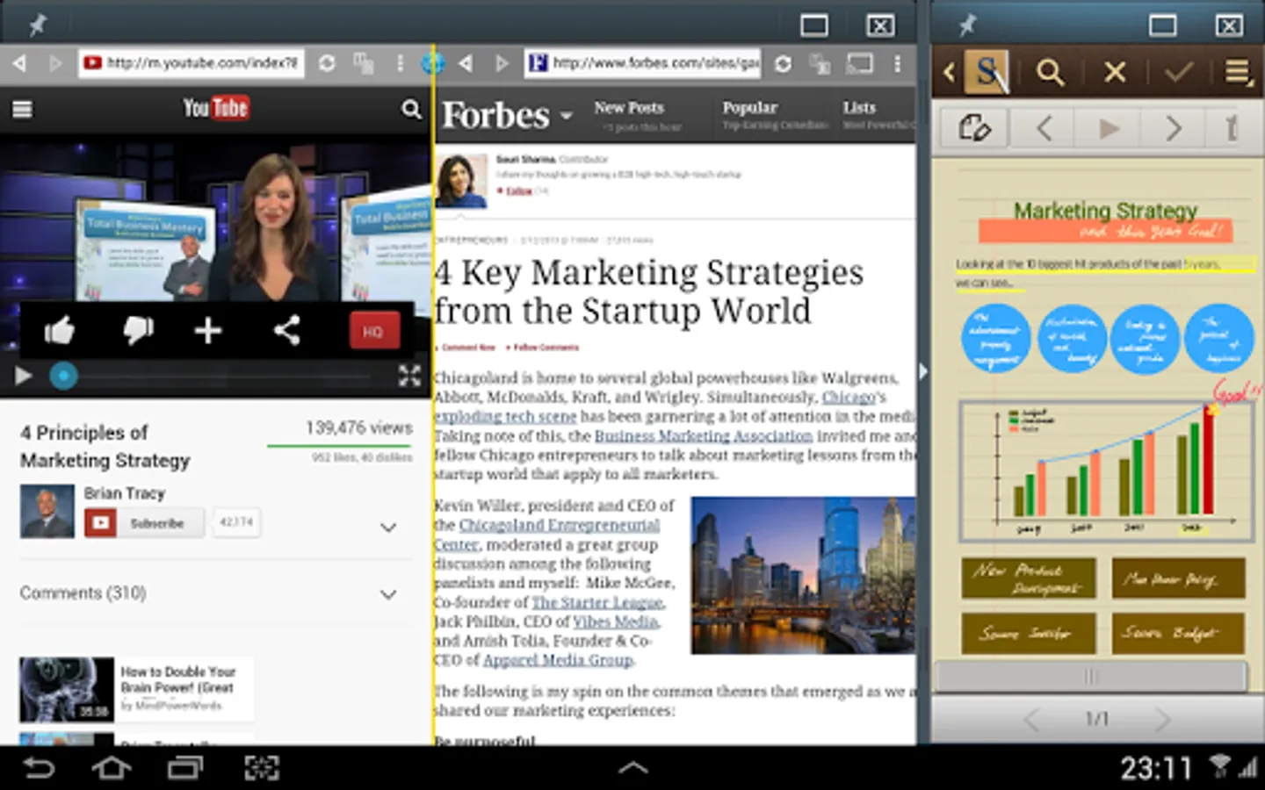1265x790 pixels.
Task: Tap Android back button in navigation bar
Action: click(38, 768)
